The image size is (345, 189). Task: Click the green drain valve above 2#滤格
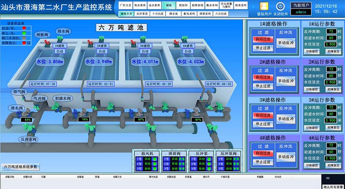coord(101,39)
